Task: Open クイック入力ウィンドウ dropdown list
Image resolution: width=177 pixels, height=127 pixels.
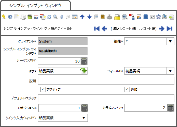Action: point(84,118)
